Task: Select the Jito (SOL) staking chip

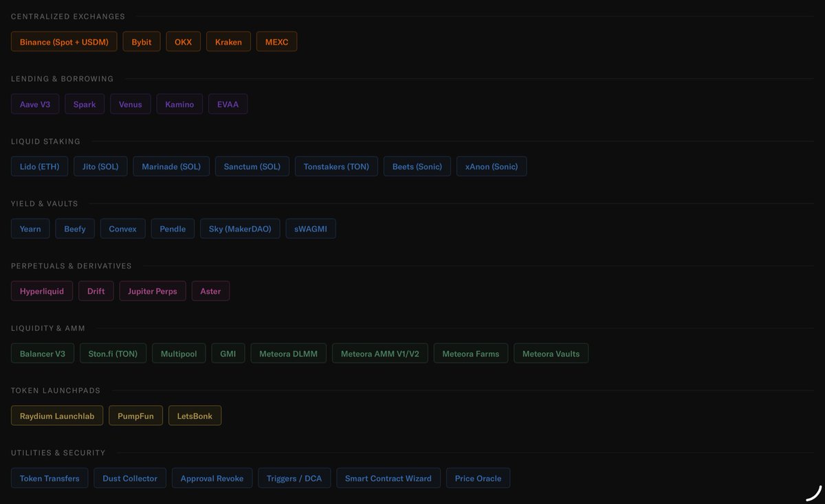Action: [x=100, y=166]
